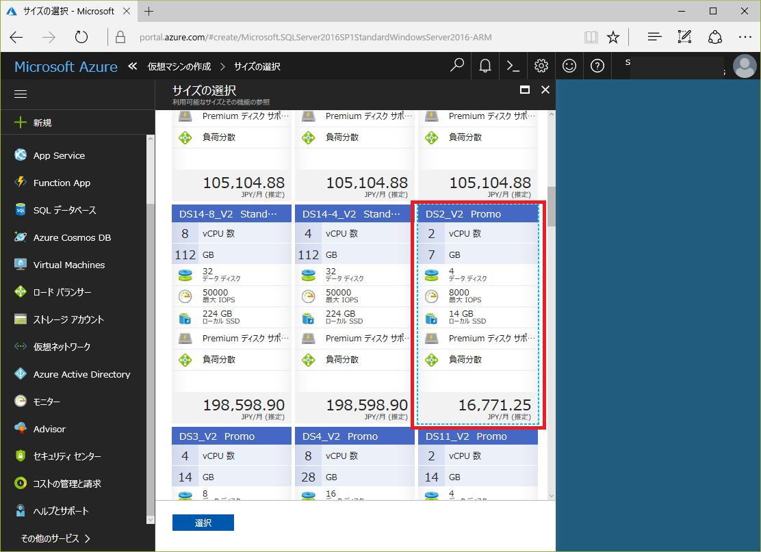Open the notifications bell
Viewport: 761px width, 552px height.
pyautogui.click(x=485, y=66)
